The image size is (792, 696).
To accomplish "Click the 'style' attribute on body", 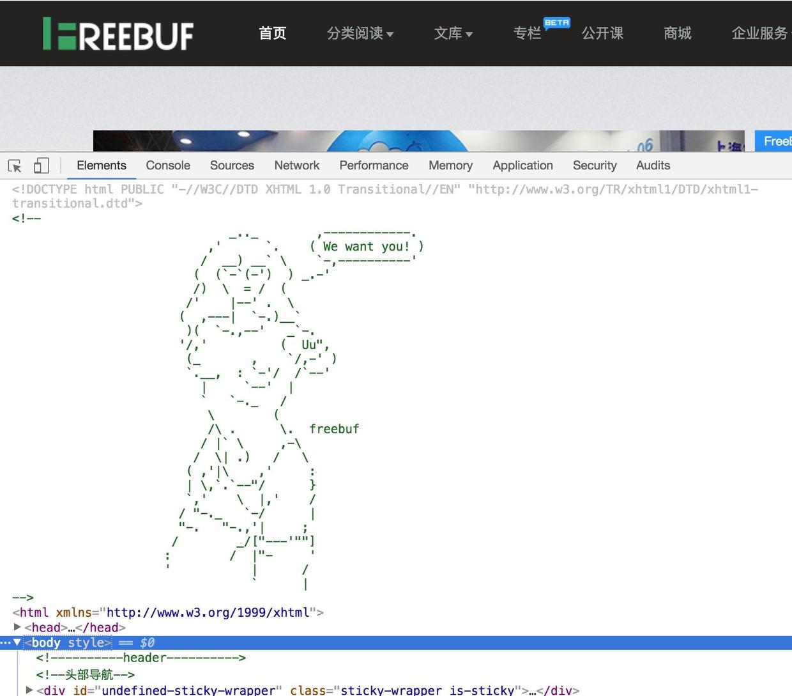I will pos(86,642).
